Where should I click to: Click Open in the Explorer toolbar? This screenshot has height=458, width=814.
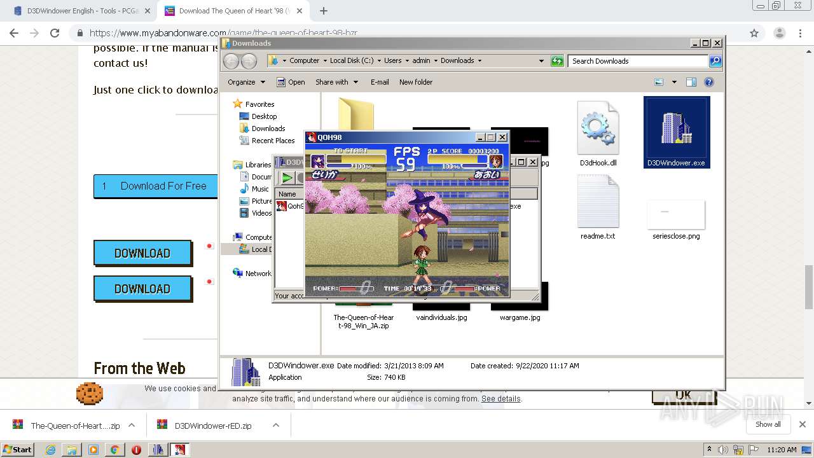291,82
